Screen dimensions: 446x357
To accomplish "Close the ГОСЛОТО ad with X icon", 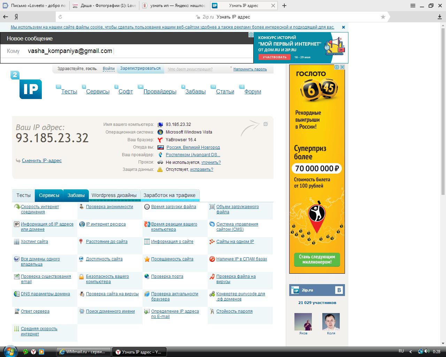I will [x=342, y=67].
